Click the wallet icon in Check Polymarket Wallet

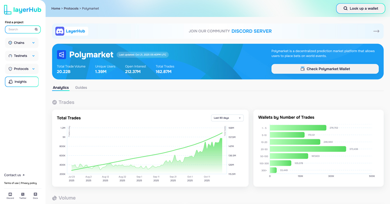coord(303,69)
